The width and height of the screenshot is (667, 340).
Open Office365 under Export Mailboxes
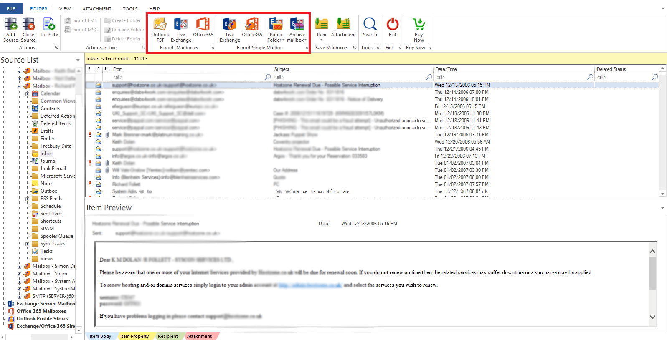[x=203, y=24]
